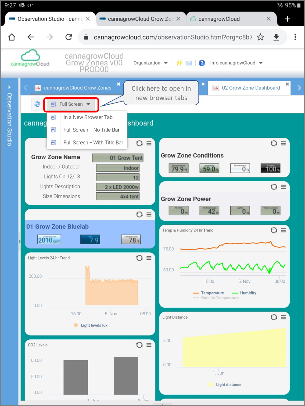Click the dashboard refresh icon beside Full Screen
The height and width of the screenshot is (406, 305).
coord(37,104)
